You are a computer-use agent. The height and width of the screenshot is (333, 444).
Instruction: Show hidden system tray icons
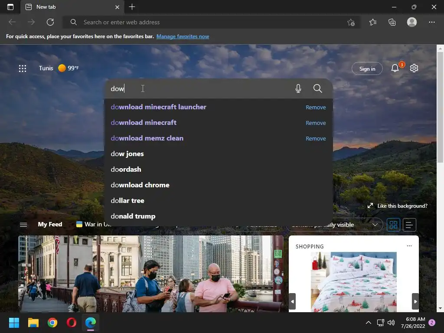point(369,323)
